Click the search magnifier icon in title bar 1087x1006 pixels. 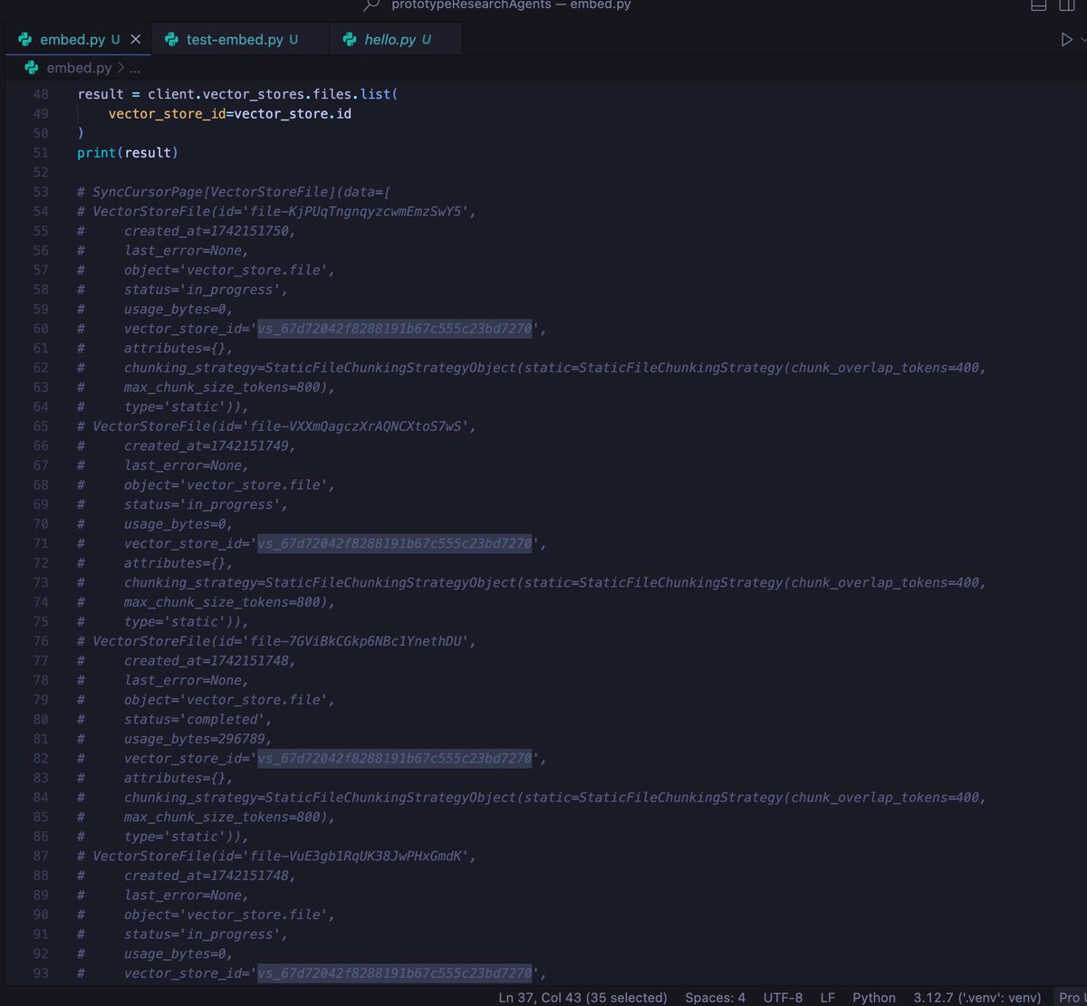tap(370, 5)
